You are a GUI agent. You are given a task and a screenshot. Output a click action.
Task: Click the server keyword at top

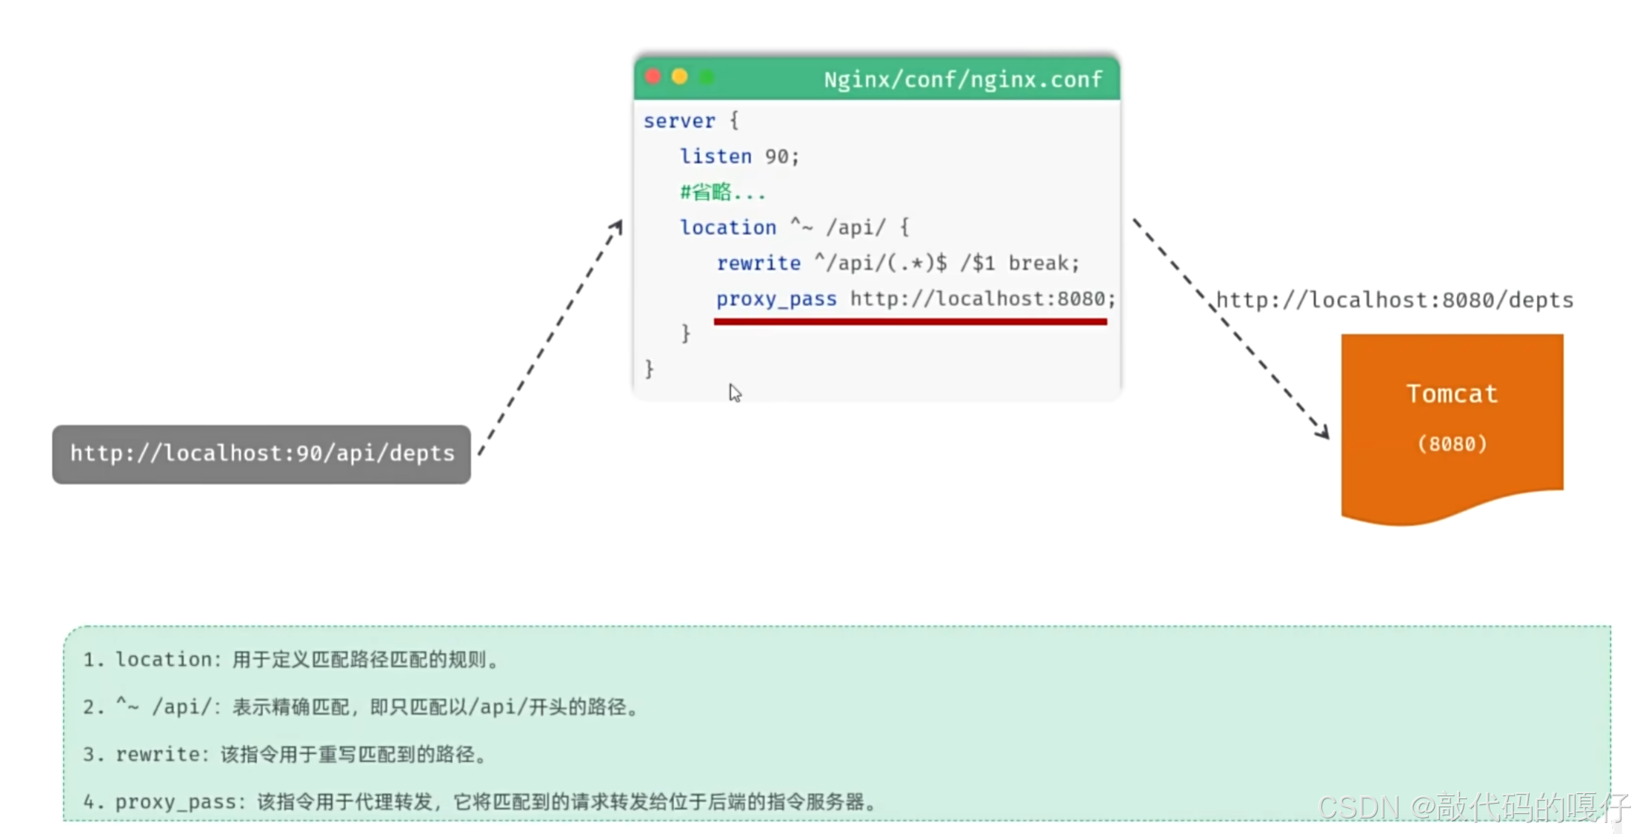(x=679, y=121)
